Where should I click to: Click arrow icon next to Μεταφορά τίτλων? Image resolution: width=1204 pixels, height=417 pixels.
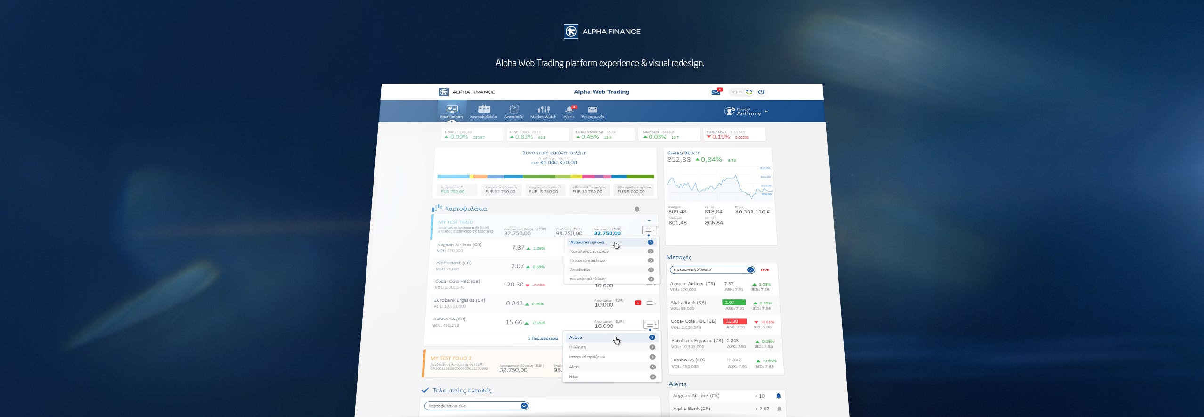(651, 279)
